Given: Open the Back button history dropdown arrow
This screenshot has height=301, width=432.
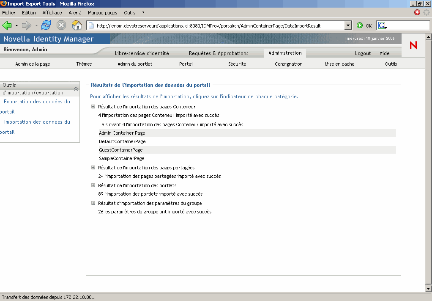Looking at the screenshot, I should pos(16,26).
